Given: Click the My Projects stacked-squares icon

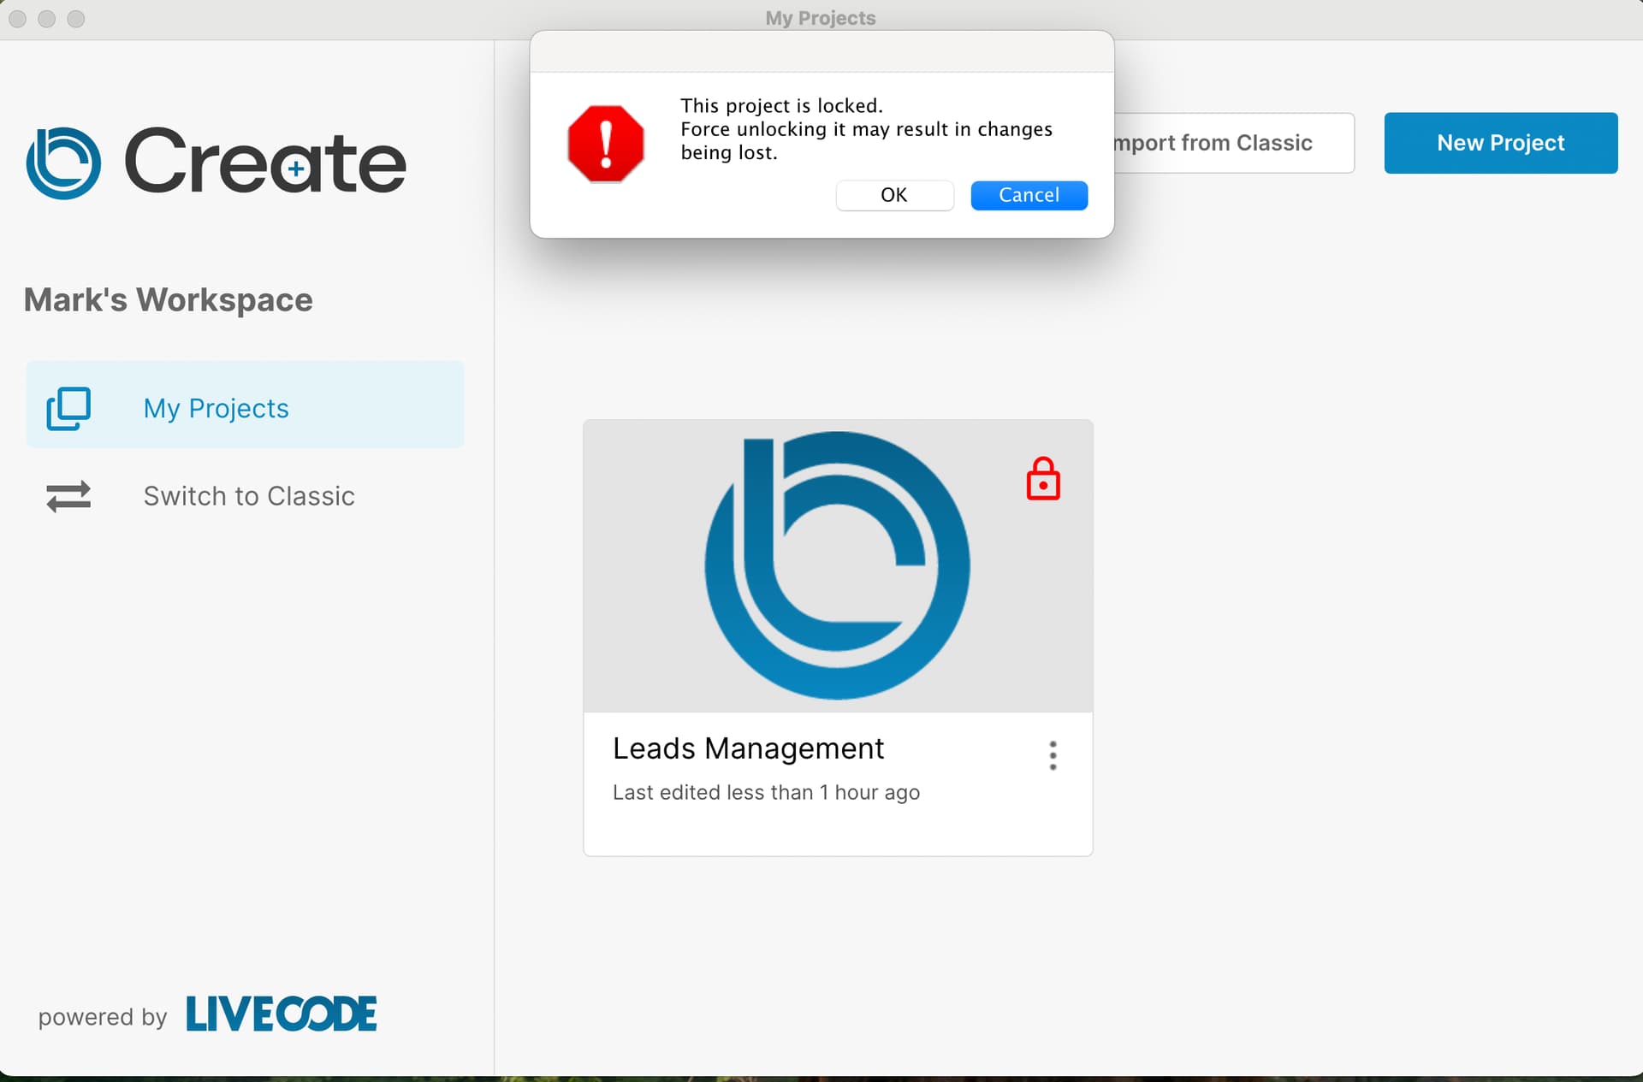Looking at the screenshot, I should [x=68, y=408].
